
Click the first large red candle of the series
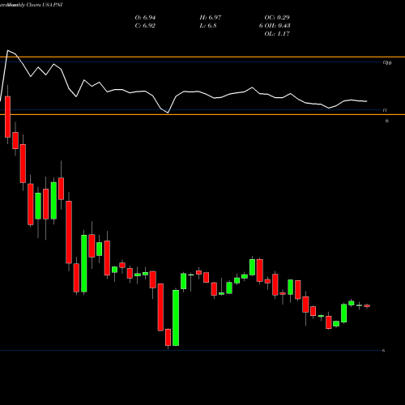click(x=8, y=117)
